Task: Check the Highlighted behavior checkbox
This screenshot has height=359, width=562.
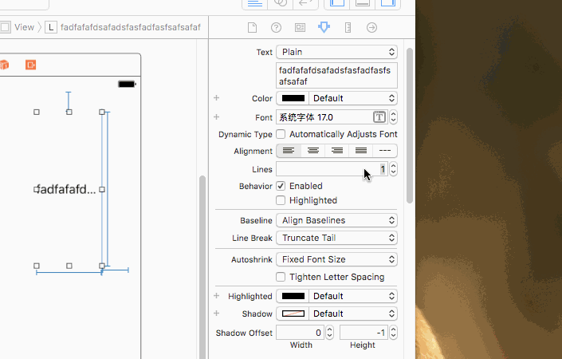Action: pos(281,200)
